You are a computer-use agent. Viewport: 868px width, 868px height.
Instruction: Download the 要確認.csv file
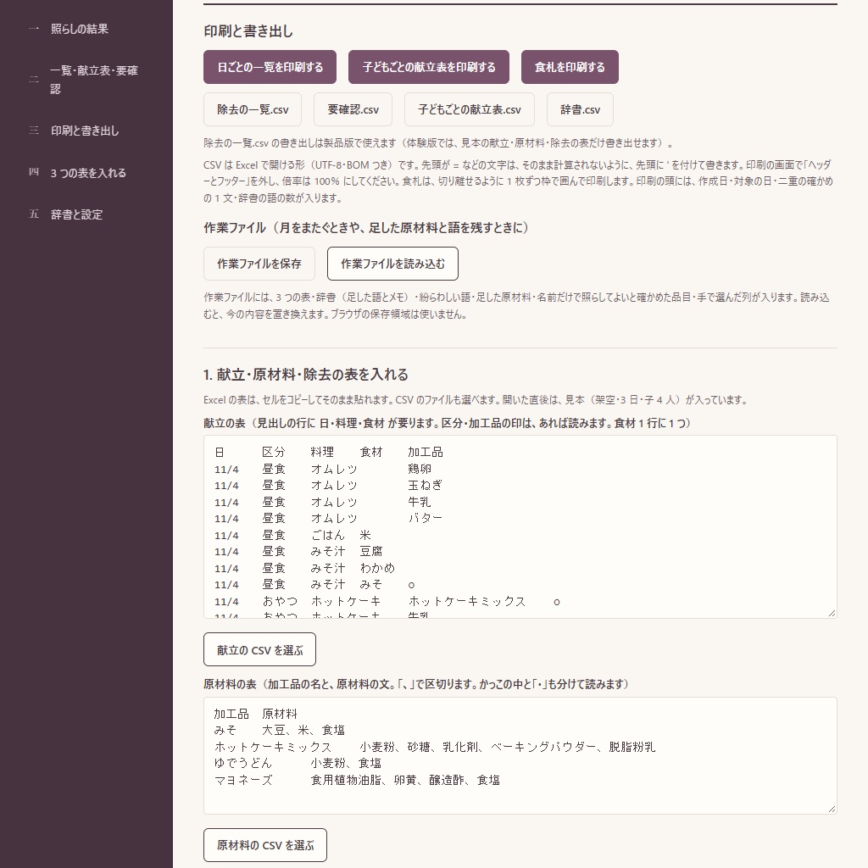[x=353, y=109]
